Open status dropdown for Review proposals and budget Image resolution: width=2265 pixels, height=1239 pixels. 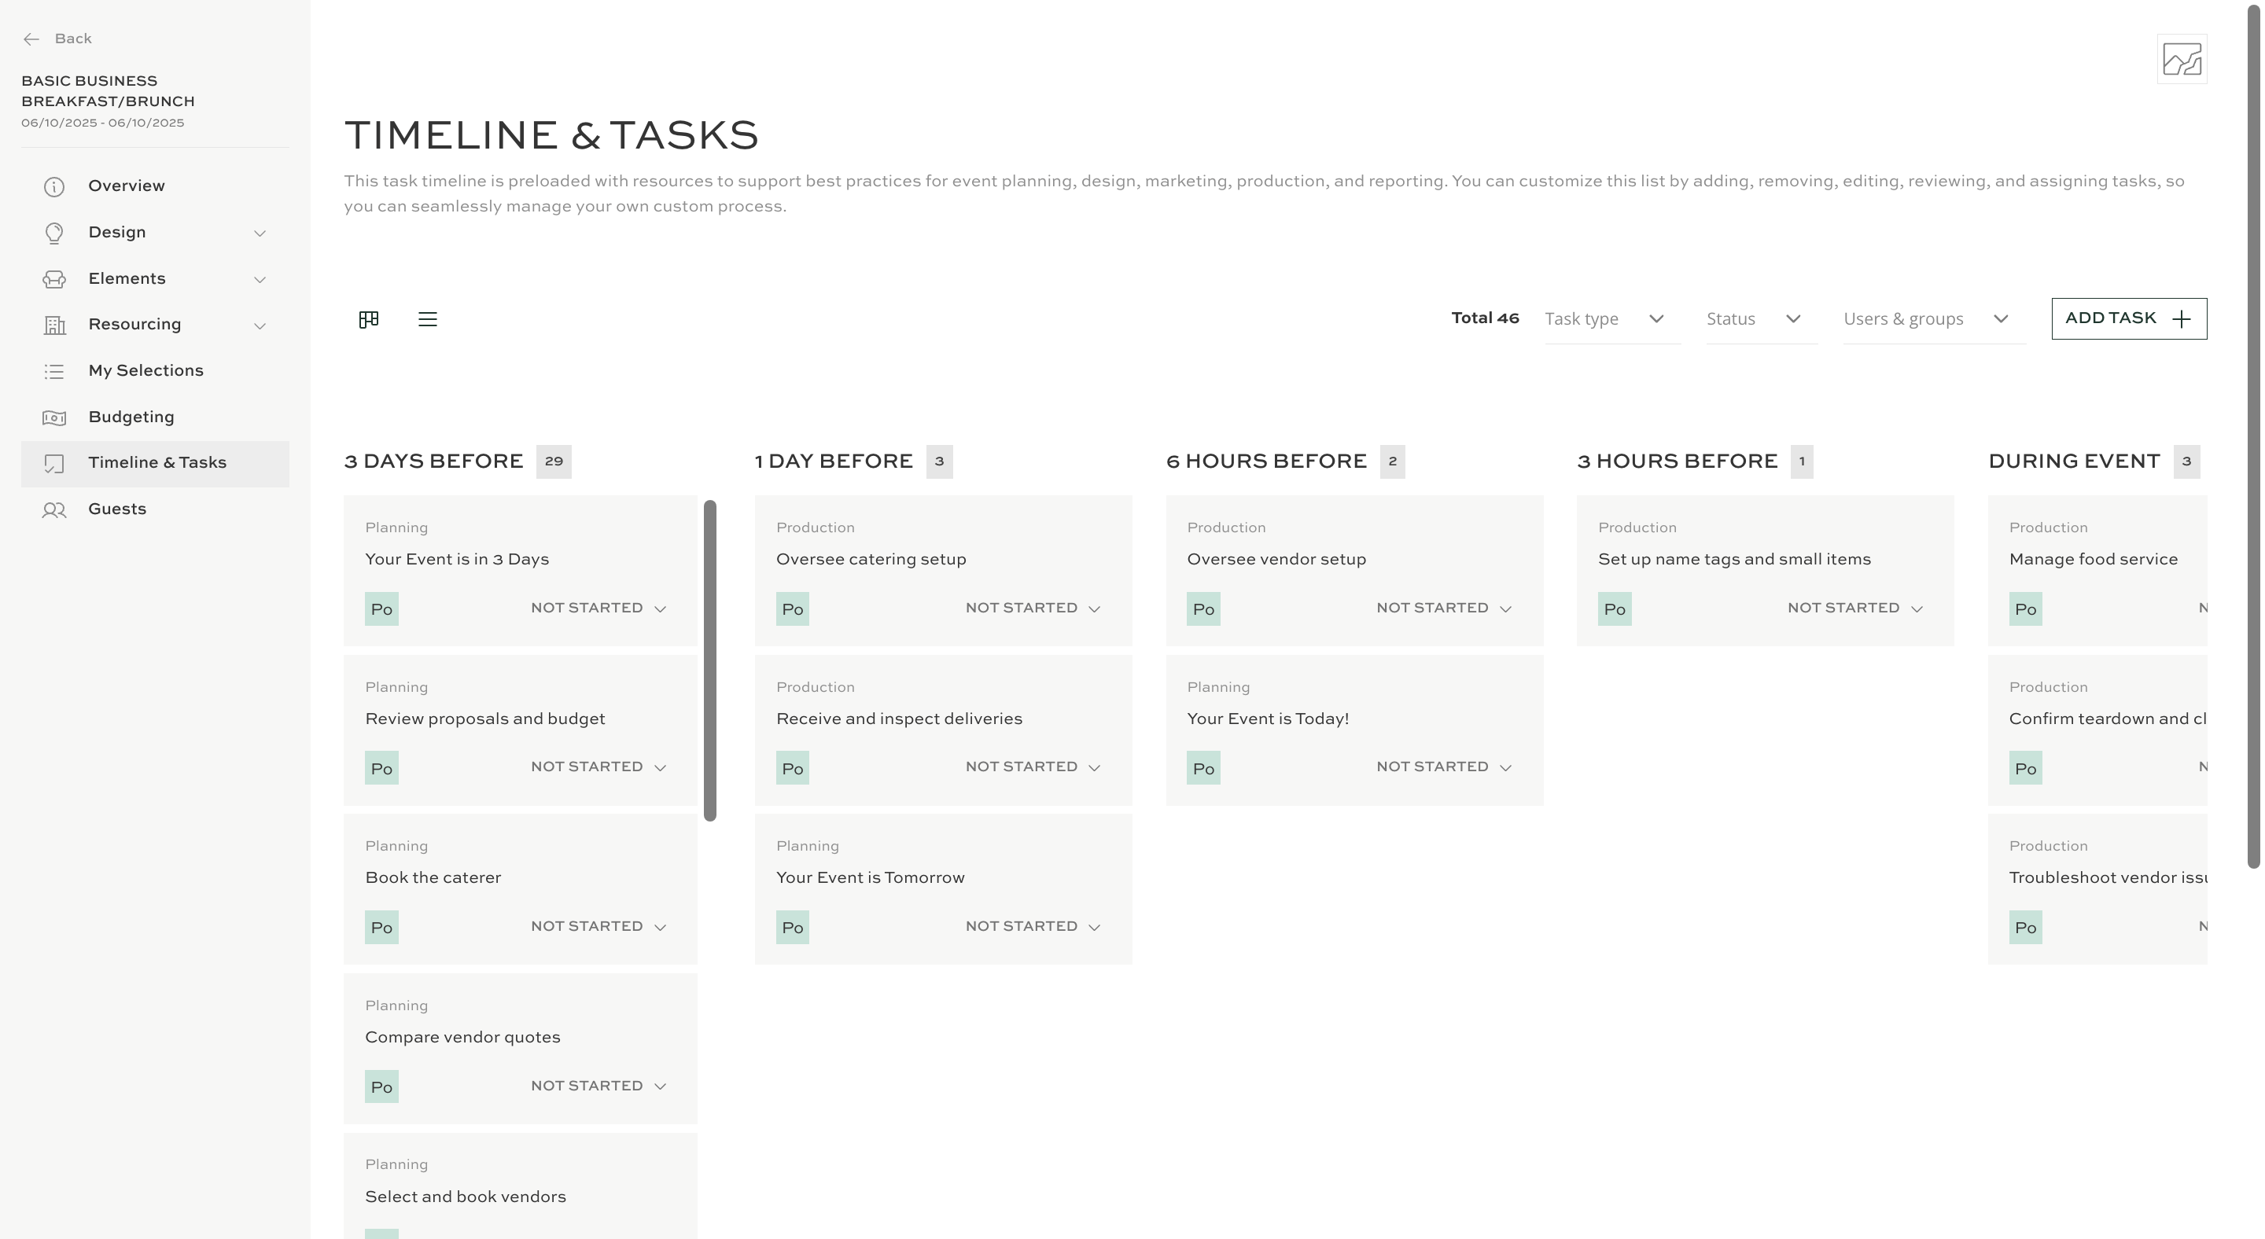click(598, 767)
